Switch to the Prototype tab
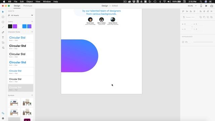Image resolution: width=215 pixels, height=121 pixels. click(28, 6)
